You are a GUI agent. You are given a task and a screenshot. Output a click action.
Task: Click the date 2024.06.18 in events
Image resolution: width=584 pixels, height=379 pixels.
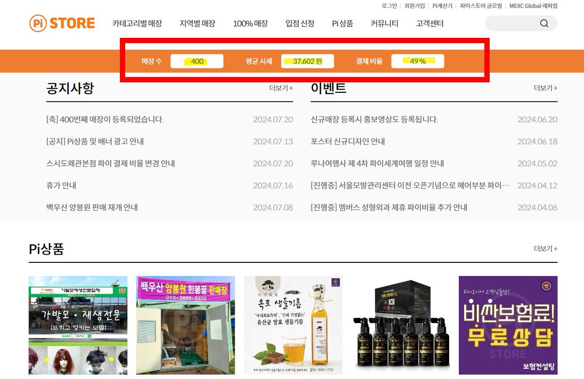tap(537, 141)
